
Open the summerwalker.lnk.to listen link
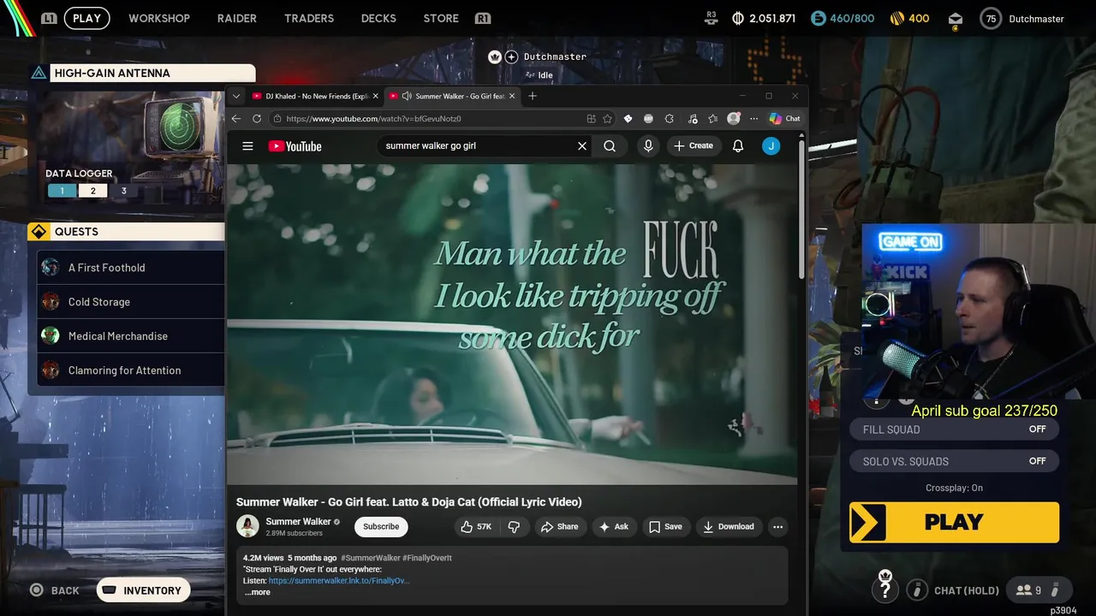(x=339, y=581)
